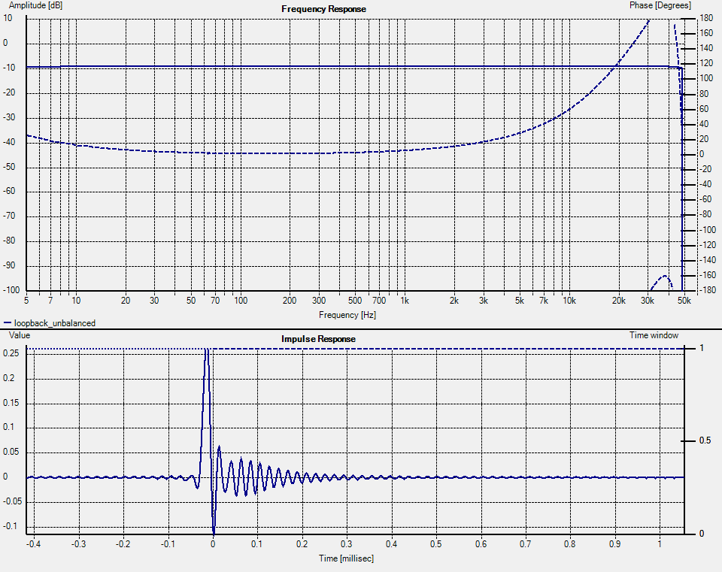This screenshot has width=722, height=572.
Task: Click the -90 tick on amplitude axis
Action: pos(9,265)
